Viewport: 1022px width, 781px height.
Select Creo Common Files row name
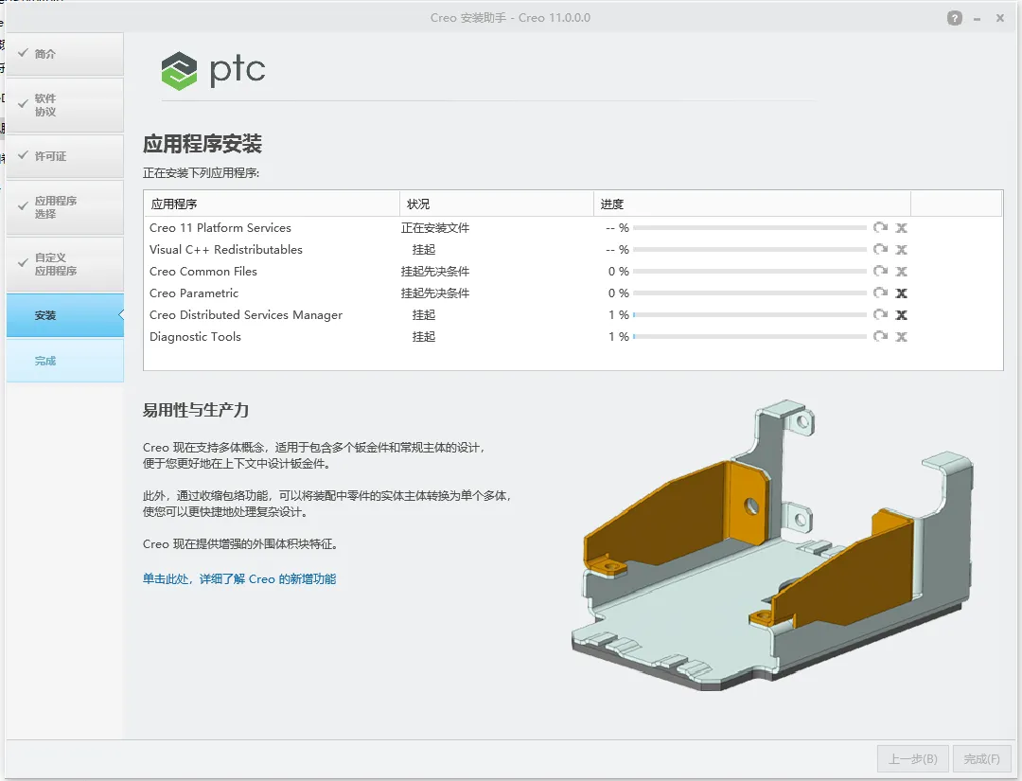(203, 271)
